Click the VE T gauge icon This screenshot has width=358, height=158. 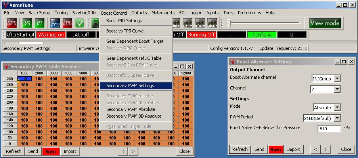tap(188, 23)
